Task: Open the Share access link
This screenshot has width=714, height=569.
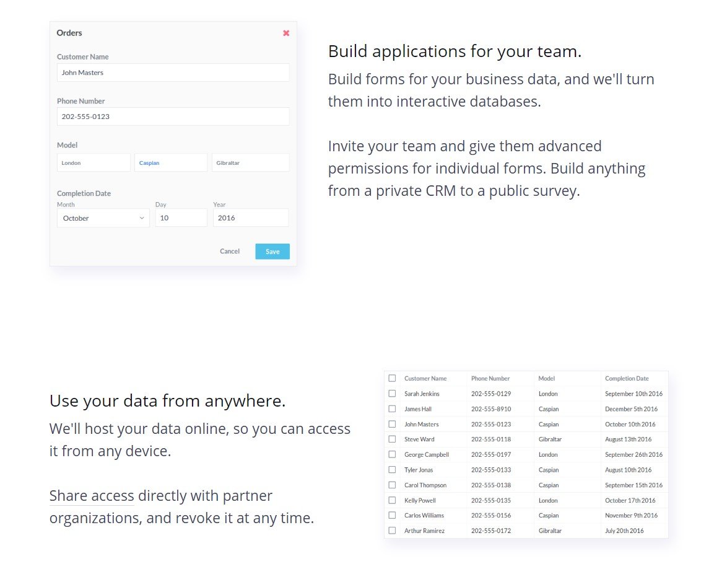Action: pyautogui.click(x=92, y=496)
